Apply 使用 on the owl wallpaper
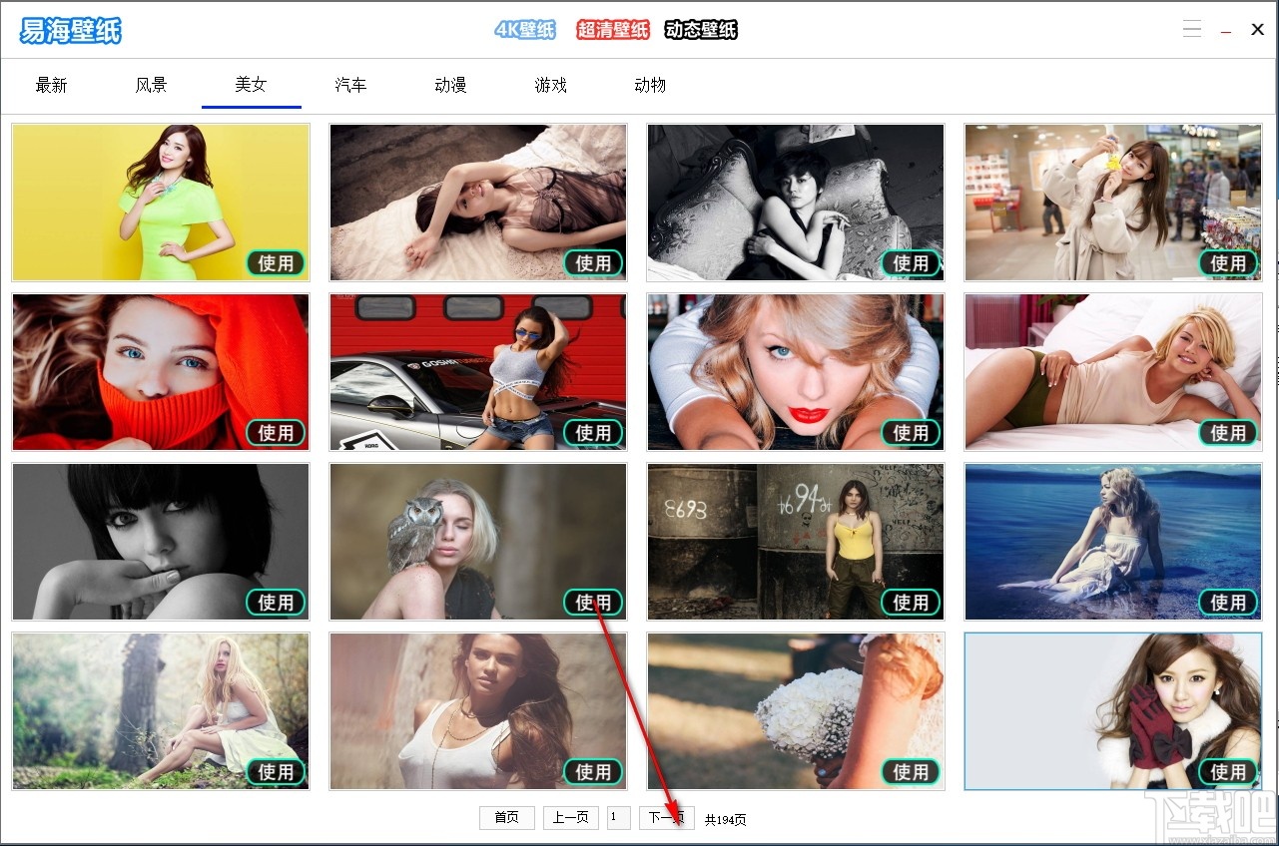Screen dimensions: 1279x846 tap(592, 603)
